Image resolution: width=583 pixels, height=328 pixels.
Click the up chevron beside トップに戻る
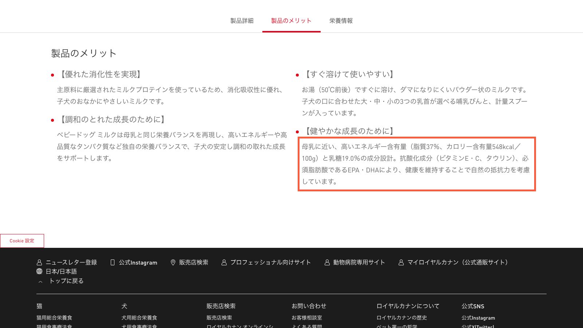[x=40, y=281]
